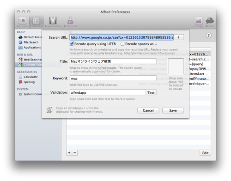The height and width of the screenshot is (181, 231).
Task: Select the list row ending x=01226...
Action: 200,54
